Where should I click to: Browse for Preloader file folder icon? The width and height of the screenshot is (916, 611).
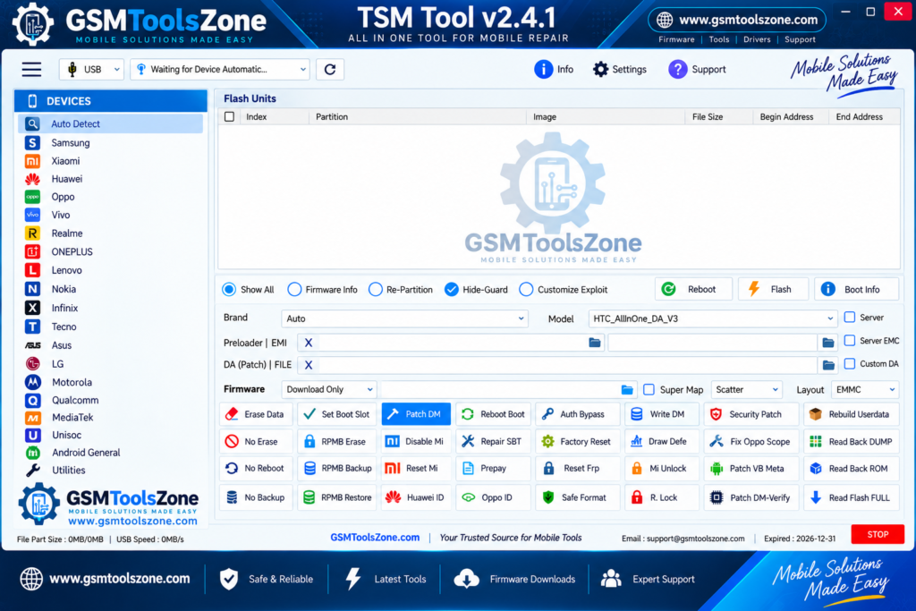595,343
